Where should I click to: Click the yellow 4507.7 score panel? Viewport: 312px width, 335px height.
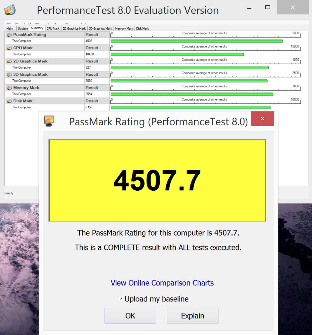(x=157, y=181)
